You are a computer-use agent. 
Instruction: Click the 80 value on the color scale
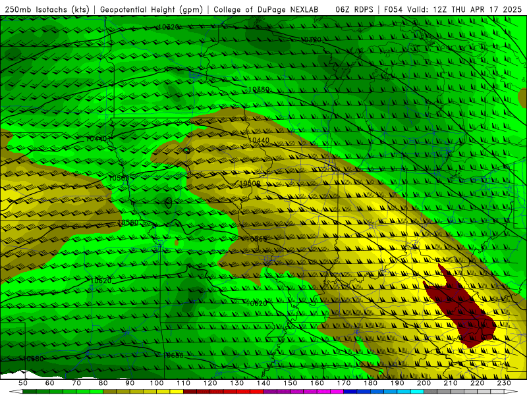pyautogui.click(x=103, y=383)
